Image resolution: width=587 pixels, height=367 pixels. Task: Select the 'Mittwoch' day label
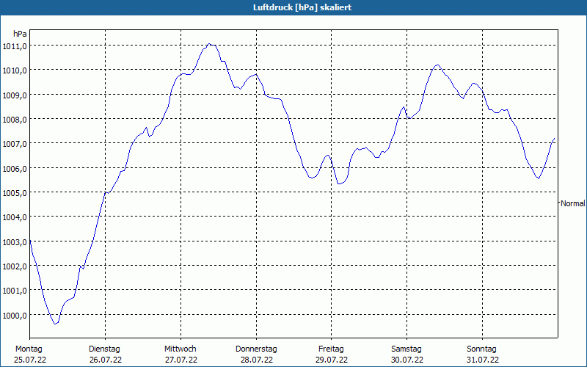(x=180, y=349)
